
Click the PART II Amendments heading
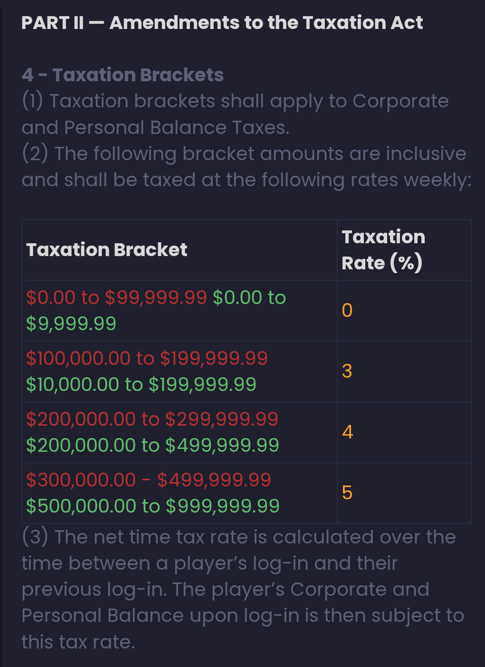point(222,23)
